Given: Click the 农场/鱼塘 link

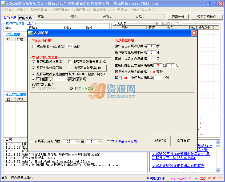Looking at the screenshot, I should (x=13, y=34).
